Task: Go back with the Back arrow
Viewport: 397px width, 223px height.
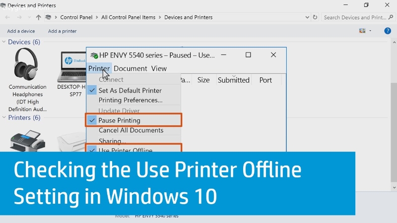Action: point(7,17)
